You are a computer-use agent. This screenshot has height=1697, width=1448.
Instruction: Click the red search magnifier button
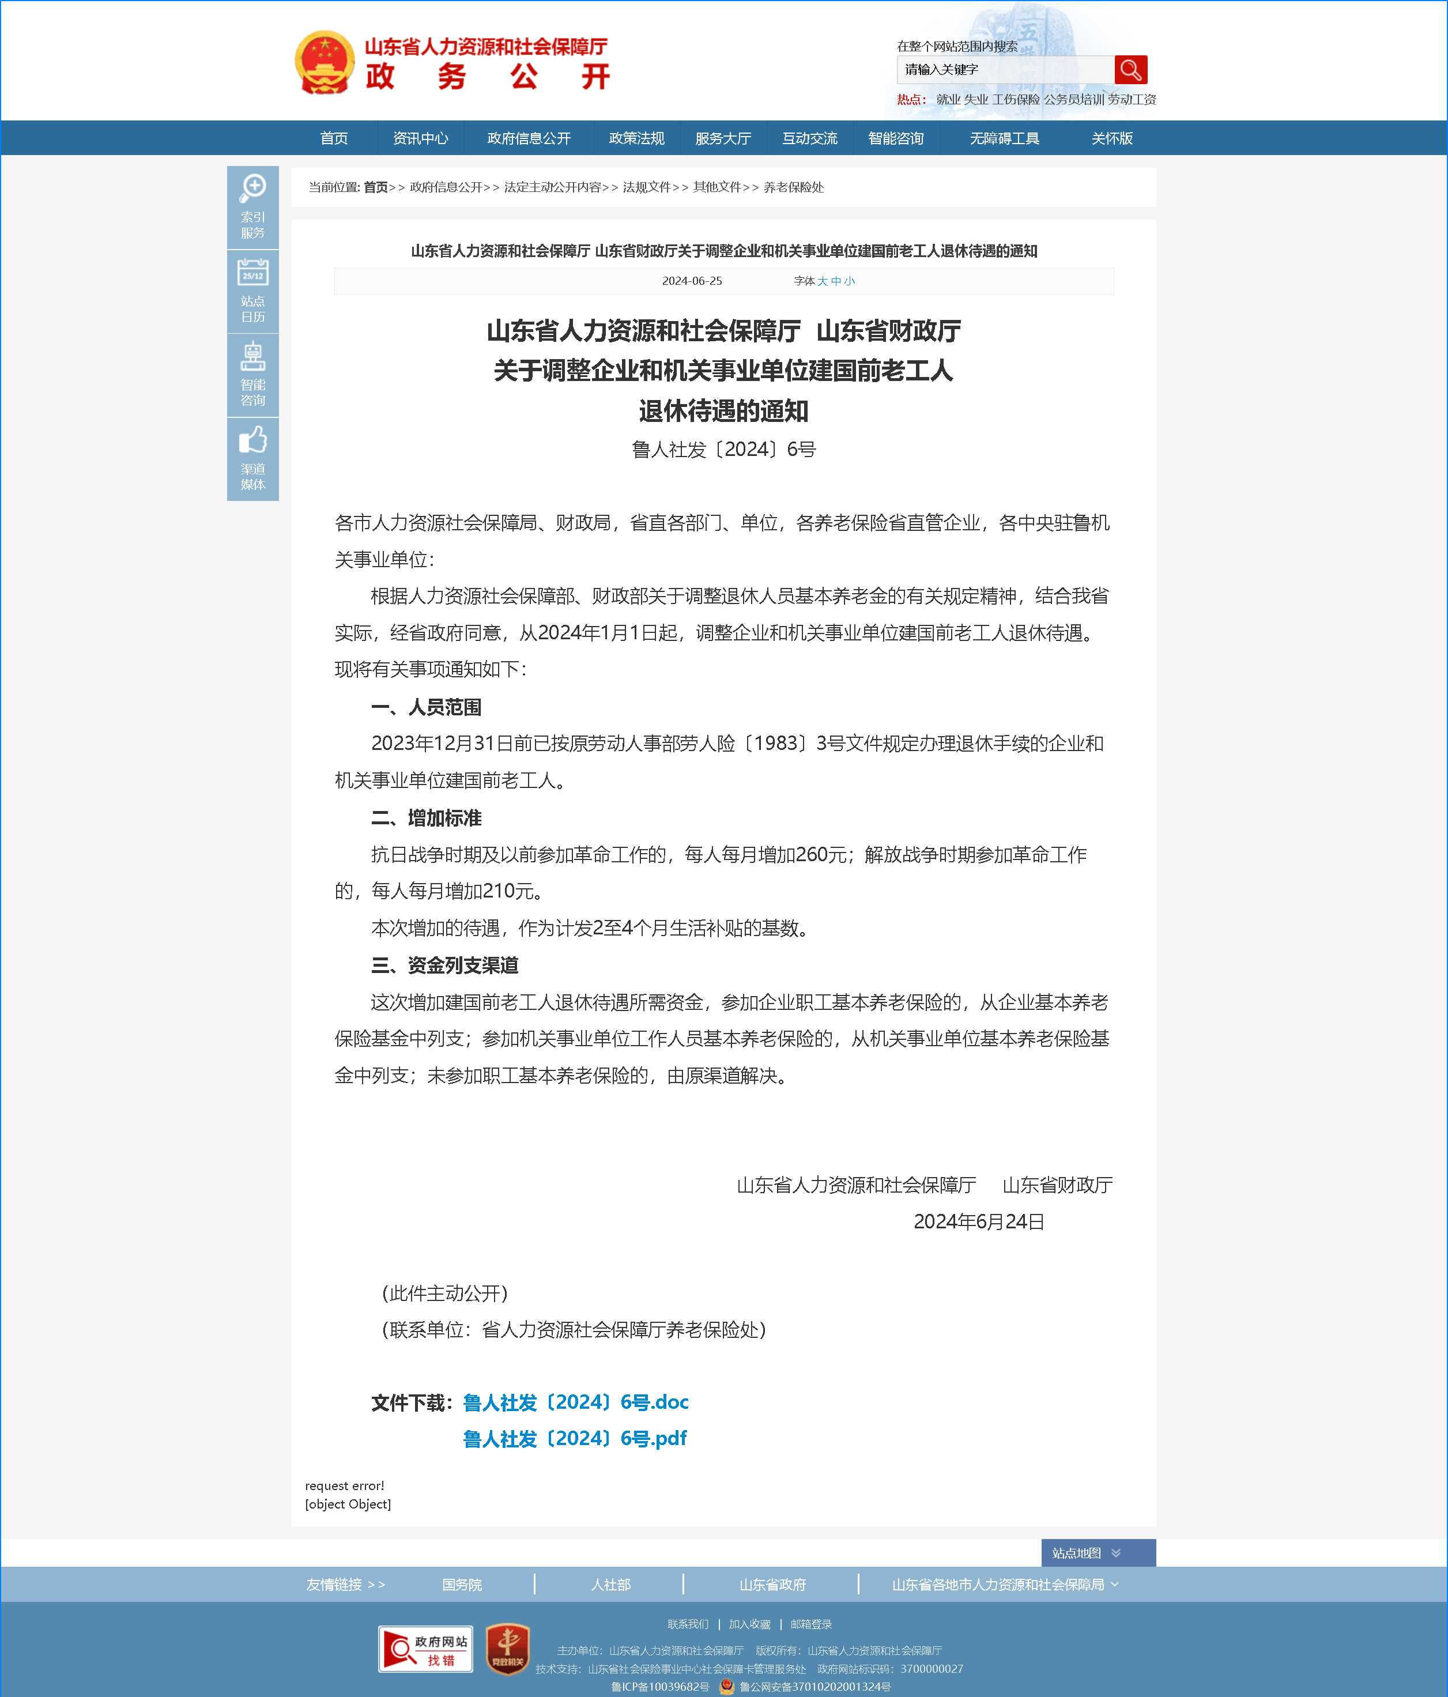click(x=1130, y=70)
